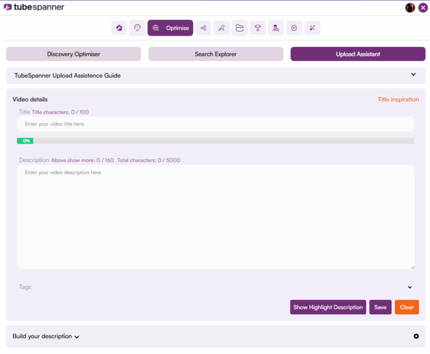This screenshot has width=430, height=354.
Task: Open the brush tool icon
Action: click(222, 28)
